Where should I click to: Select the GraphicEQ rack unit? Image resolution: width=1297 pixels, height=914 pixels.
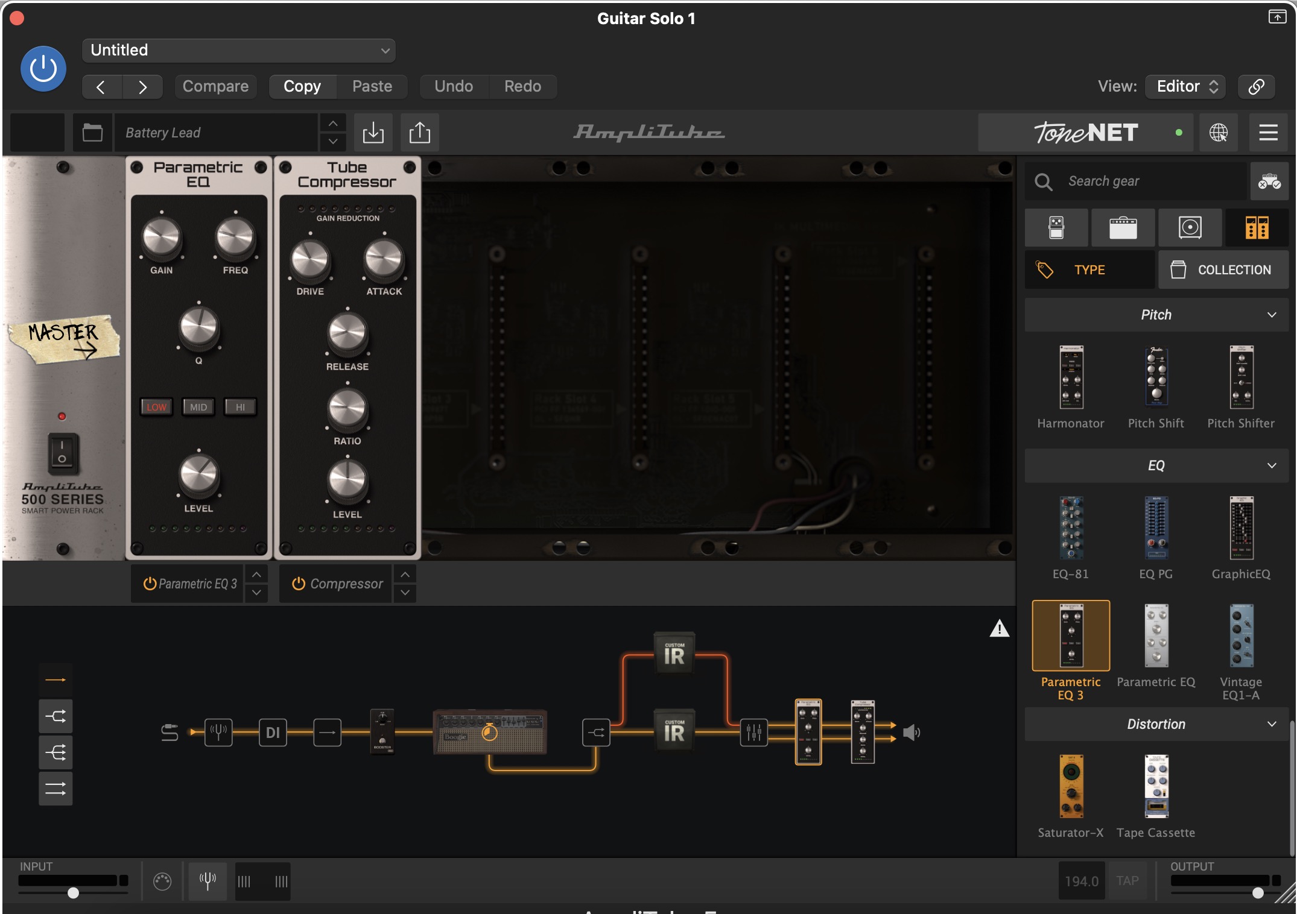pos(1242,529)
